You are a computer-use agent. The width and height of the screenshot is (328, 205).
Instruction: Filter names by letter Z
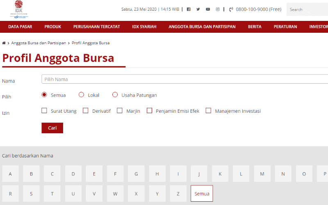coord(178,194)
